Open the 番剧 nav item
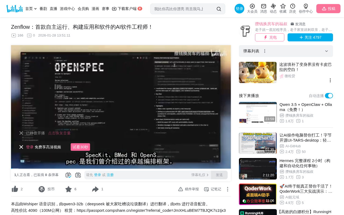This screenshot has width=344, height=215. pos(43,9)
